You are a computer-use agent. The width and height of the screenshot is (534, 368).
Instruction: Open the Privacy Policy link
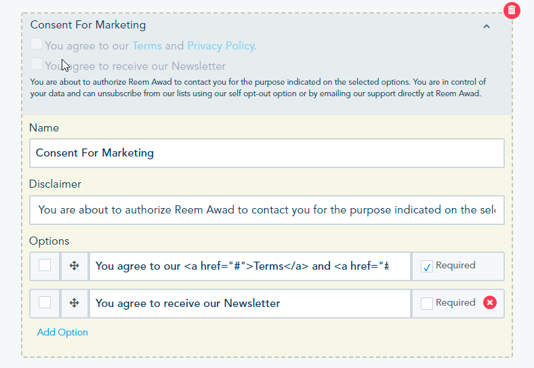click(x=222, y=46)
